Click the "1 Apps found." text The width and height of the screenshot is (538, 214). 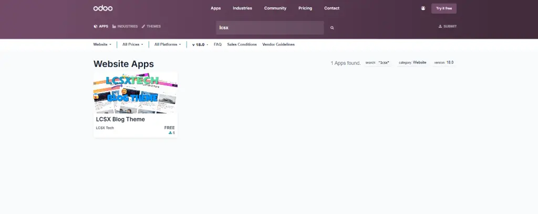(346, 63)
